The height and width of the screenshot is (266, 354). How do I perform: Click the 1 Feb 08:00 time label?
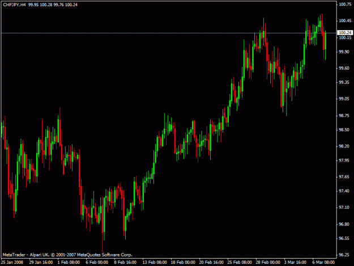tap(69, 262)
